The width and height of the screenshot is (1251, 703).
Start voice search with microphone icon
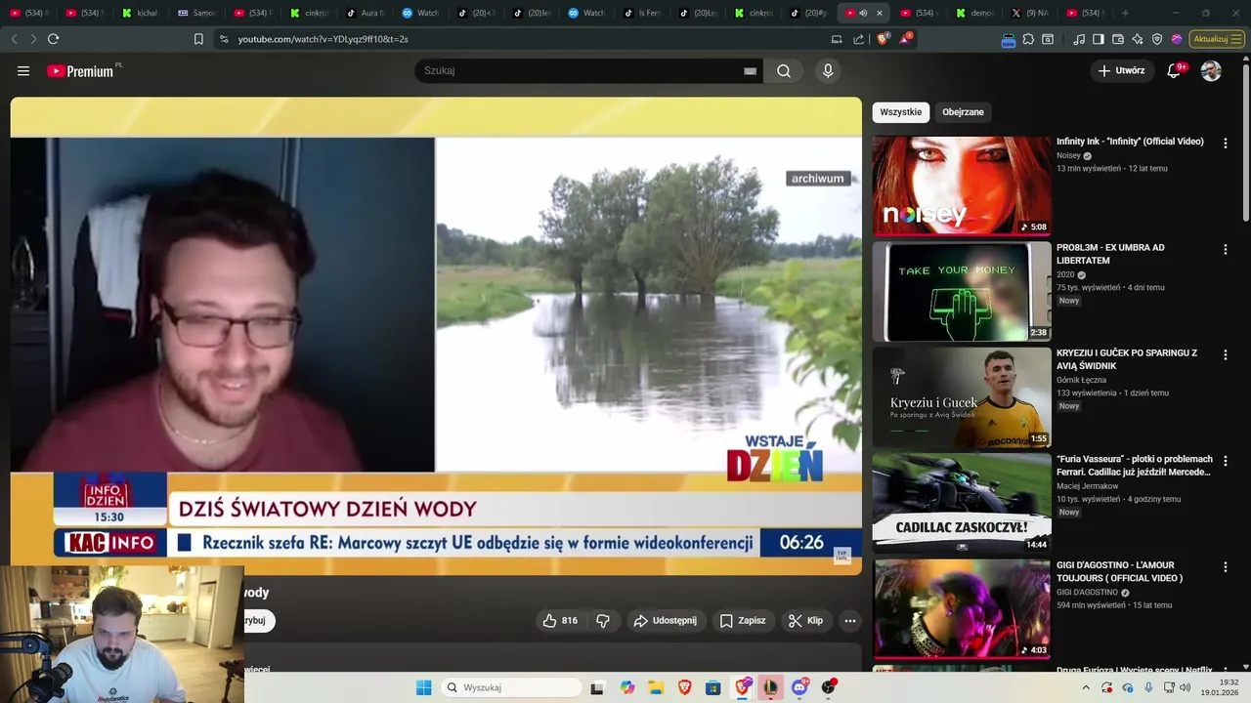pyautogui.click(x=828, y=71)
